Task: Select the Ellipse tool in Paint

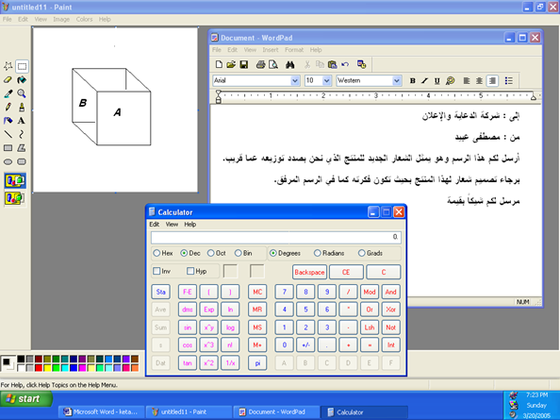Action: (x=8, y=161)
